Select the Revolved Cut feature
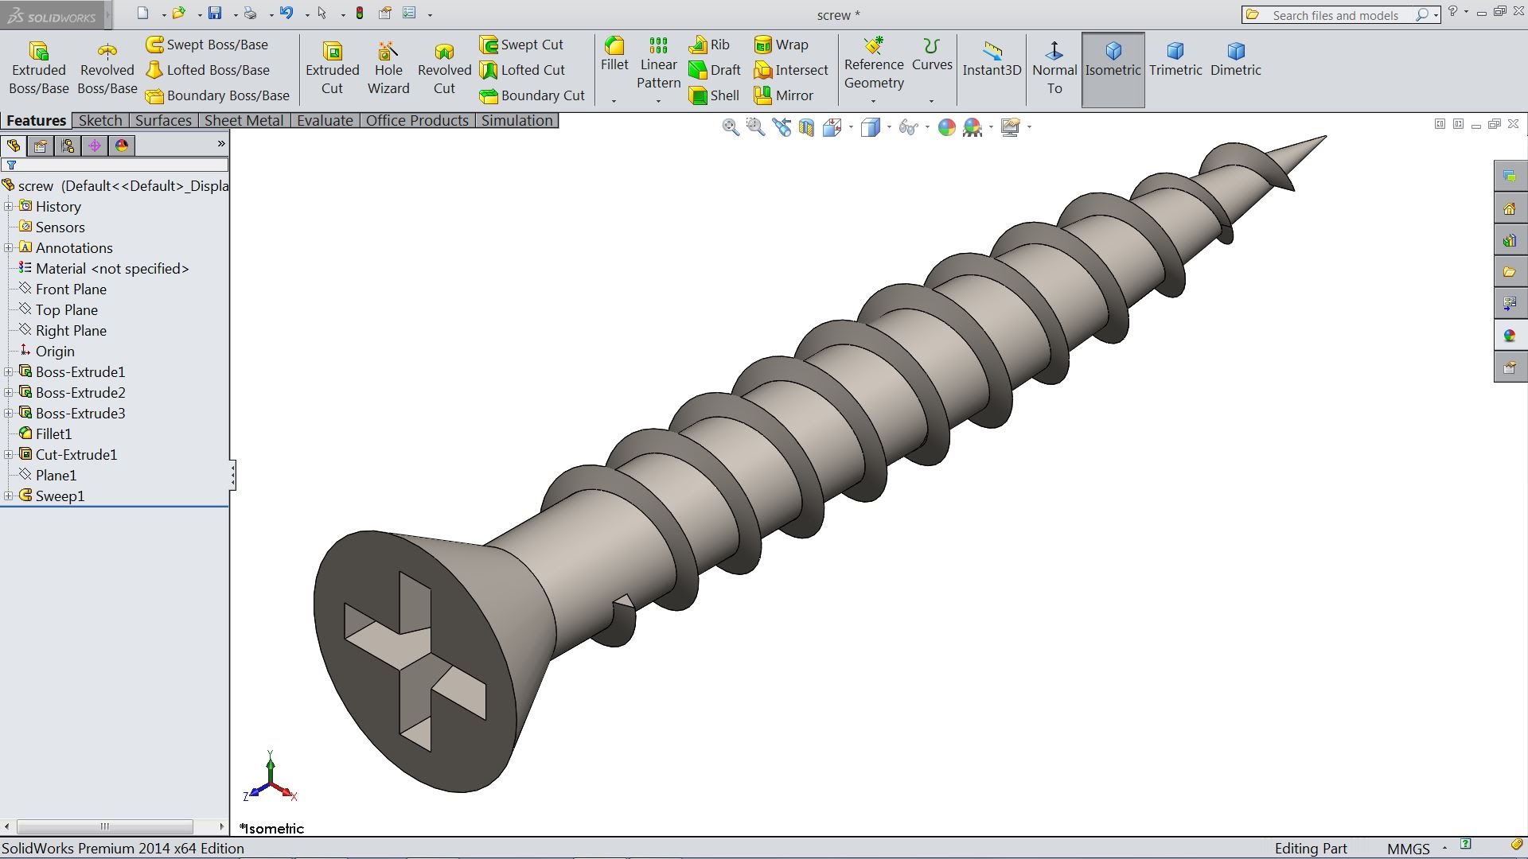The image size is (1528, 859). coord(444,66)
